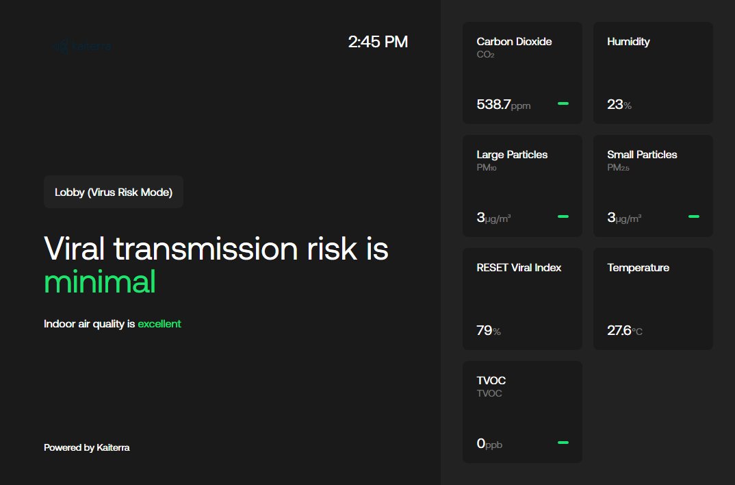Click the Viral transmission risk is heading
The height and width of the screenshot is (485, 735).
[216, 248]
